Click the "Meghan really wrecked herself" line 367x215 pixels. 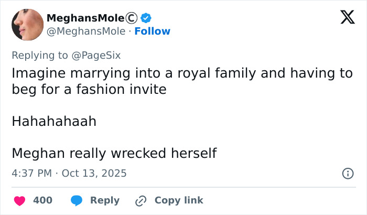[114, 153]
